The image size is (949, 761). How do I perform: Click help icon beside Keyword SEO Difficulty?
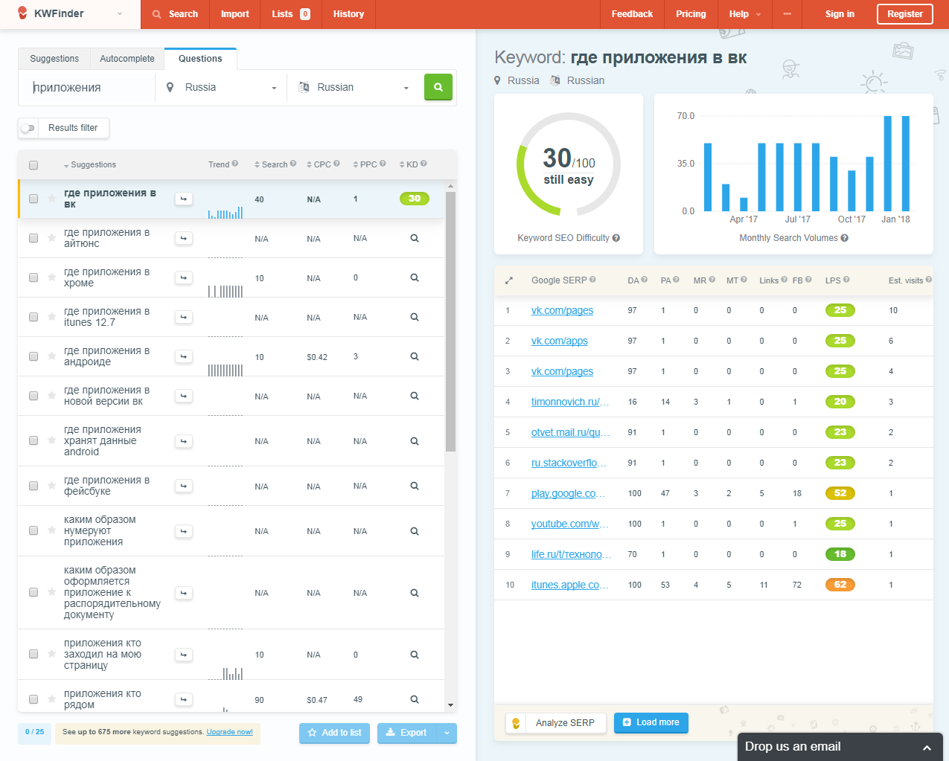click(x=616, y=238)
